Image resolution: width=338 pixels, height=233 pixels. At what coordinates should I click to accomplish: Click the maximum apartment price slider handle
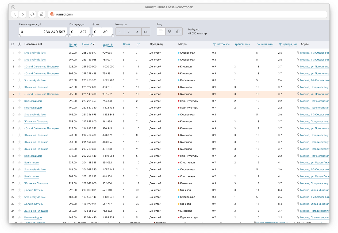67,36
